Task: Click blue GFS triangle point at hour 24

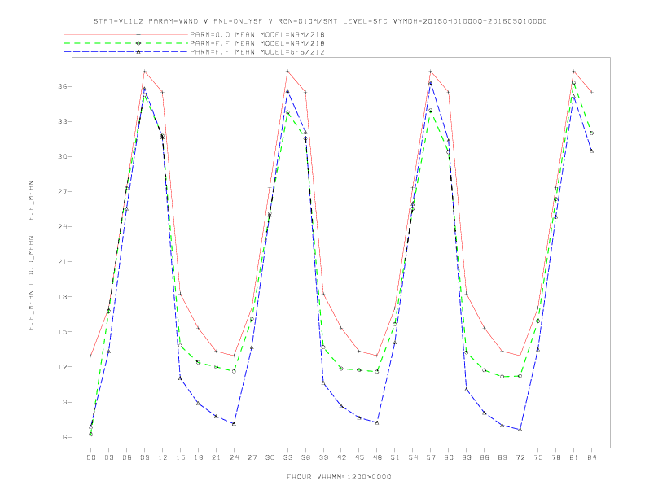Action: [x=234, y=423]
